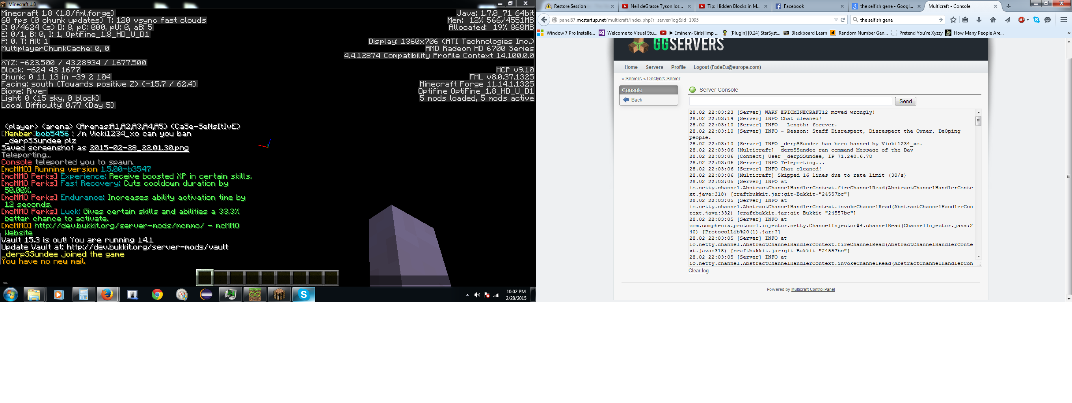Open Blackboard Learn bookmark
The height and width of the screenshot is (403, 1072).
805,33
